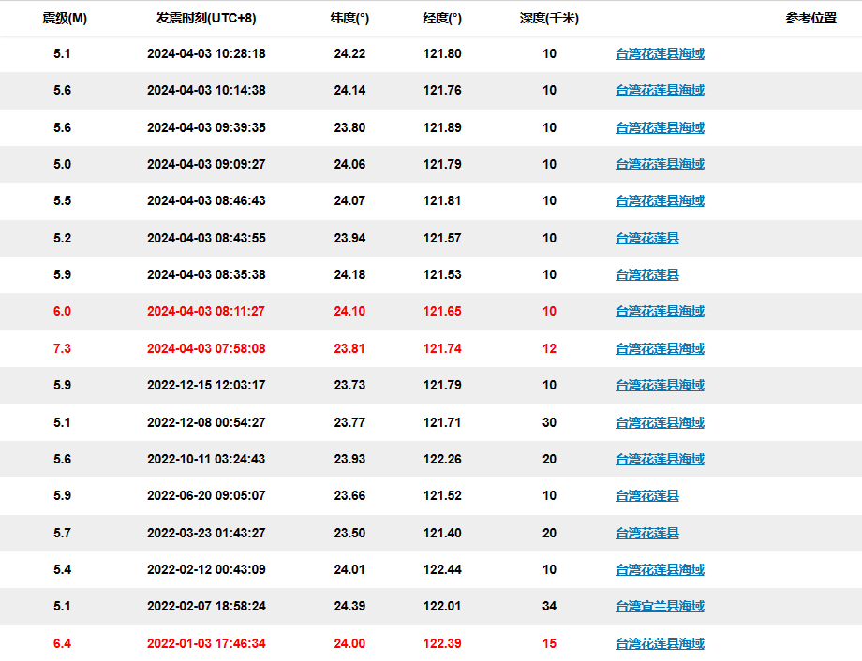Open 台湾花莲县 link for the 08:43:55 quake
This screenshot has height=661, width=862.
click(646, 238)
